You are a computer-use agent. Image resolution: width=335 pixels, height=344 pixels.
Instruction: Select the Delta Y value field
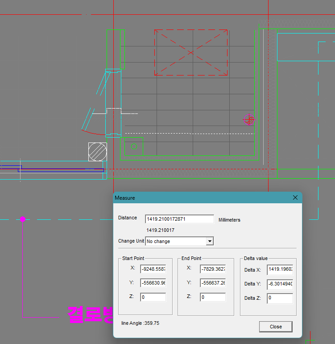tap(280, 284)
